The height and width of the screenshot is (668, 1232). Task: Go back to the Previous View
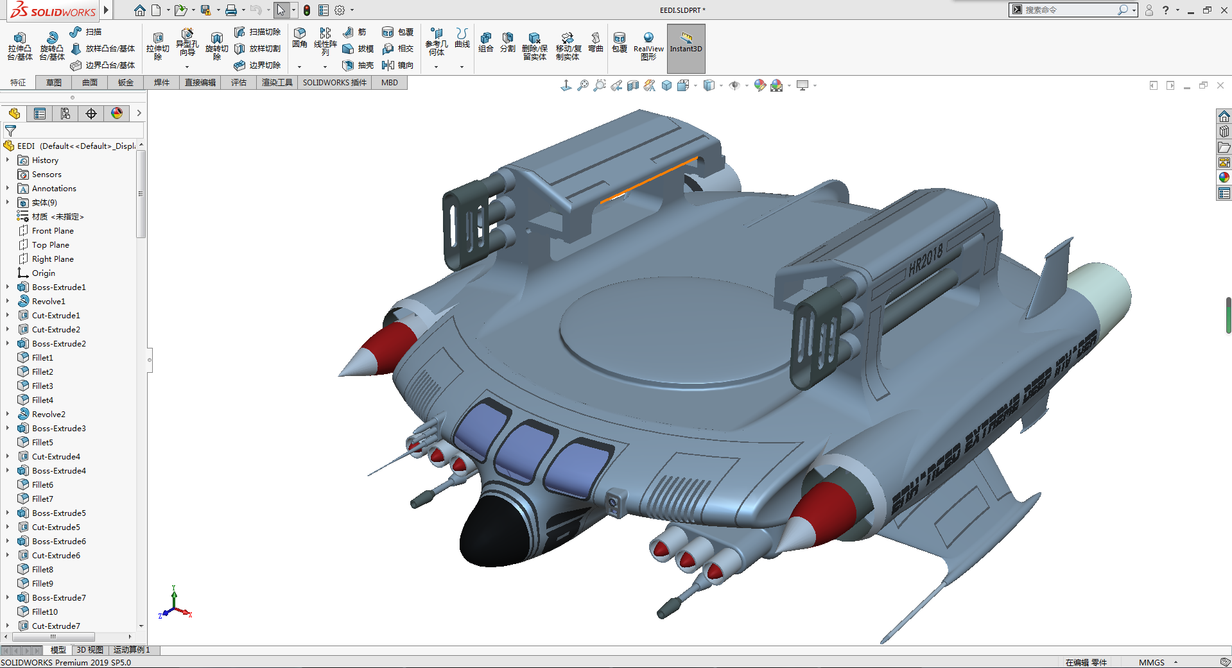click(616, 85)
